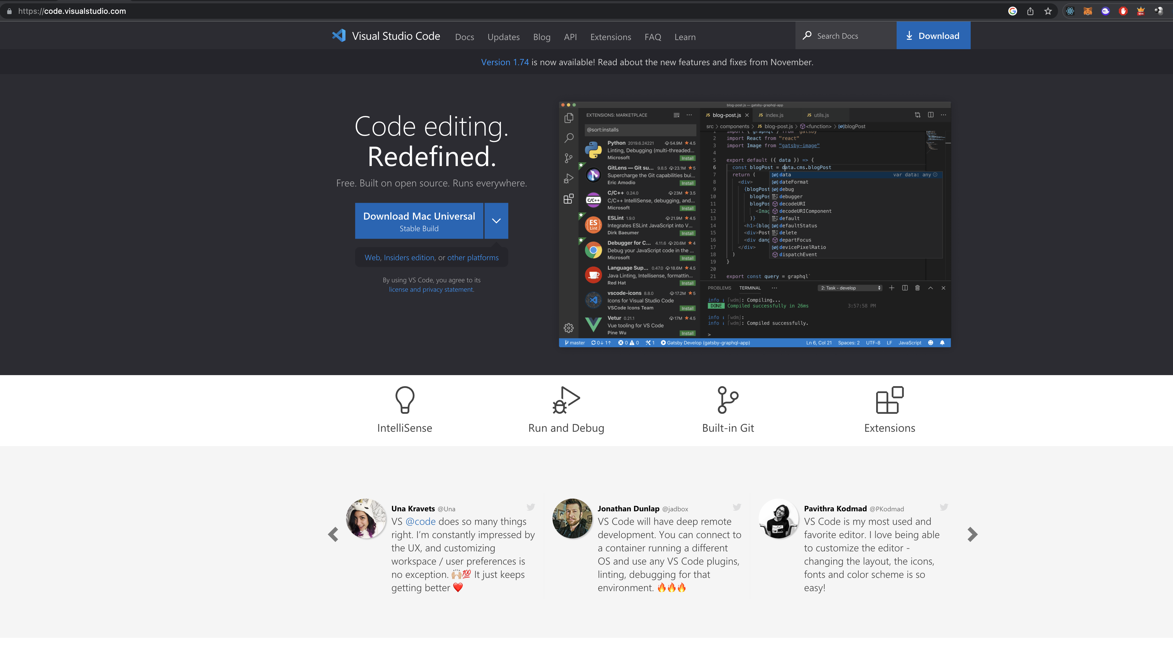Click Twitter bird on Una Kravets' testimonial
1173x653 pixels.
point(530,507)
